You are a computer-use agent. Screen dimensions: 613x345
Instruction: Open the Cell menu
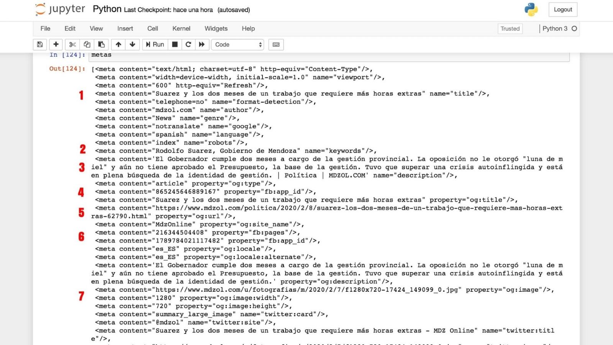tap(152, 28)
